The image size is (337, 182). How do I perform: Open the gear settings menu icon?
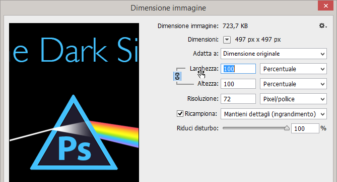tap(322, 26)
